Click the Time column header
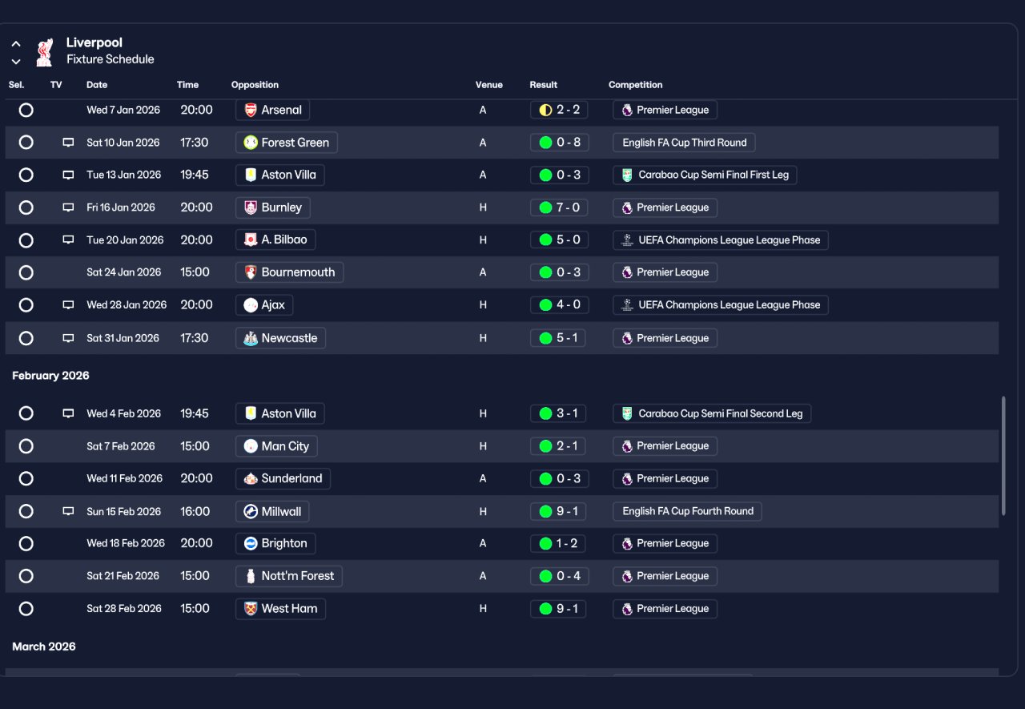1025x709 pixels. point(187,85)
